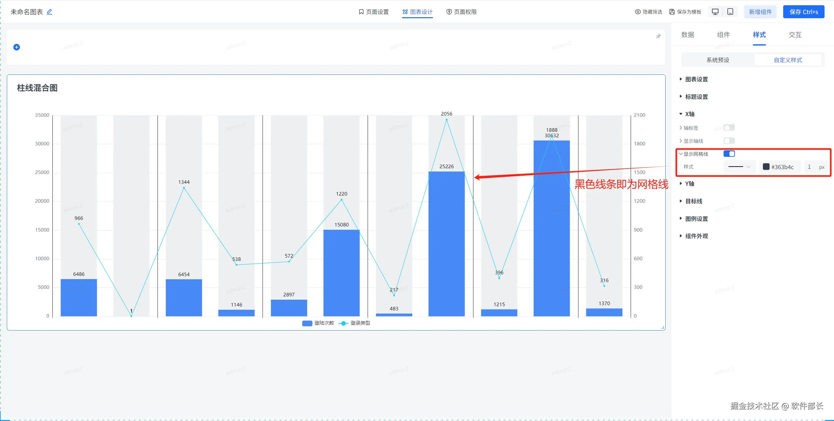Viewport: 834px width, 421px height.
Task: Click the blue plus add-filter icon
Action: tap(17, 47)
